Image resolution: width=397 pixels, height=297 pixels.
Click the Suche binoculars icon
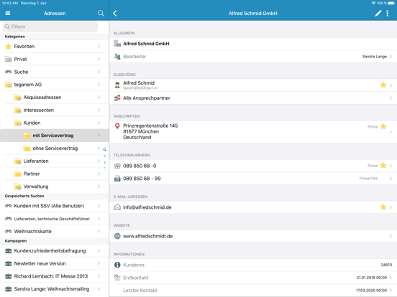9,72
